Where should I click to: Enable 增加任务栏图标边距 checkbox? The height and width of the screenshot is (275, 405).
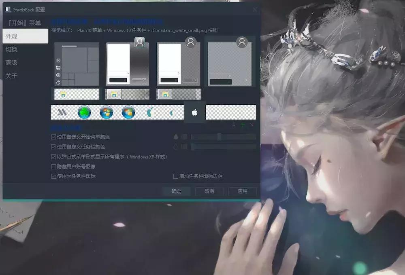[174, 176]
